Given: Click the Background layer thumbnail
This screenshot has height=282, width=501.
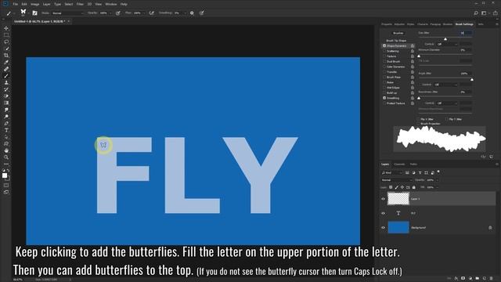Looking at the screenshot, I should point(398,228).
